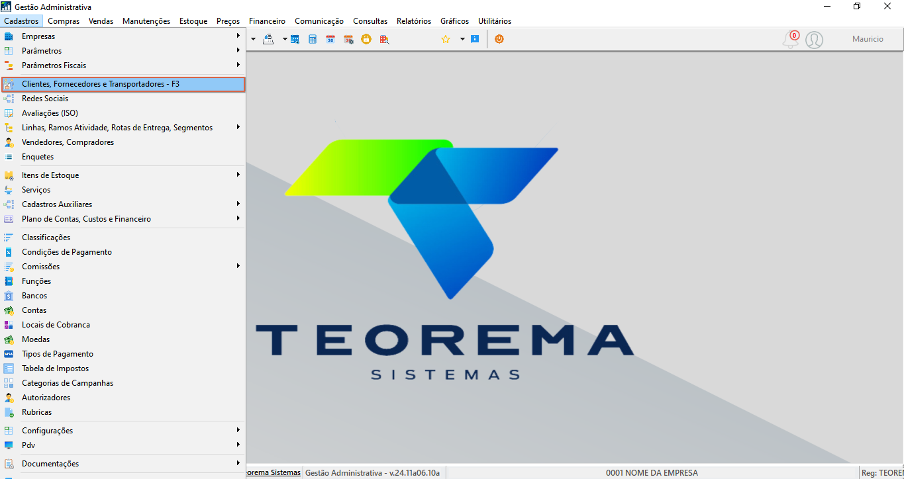This screenshot has width=904, height=479.
Task: Open the dropdown arrow beside the star icon
Action: pyautogui.click(x=462, y=39)
